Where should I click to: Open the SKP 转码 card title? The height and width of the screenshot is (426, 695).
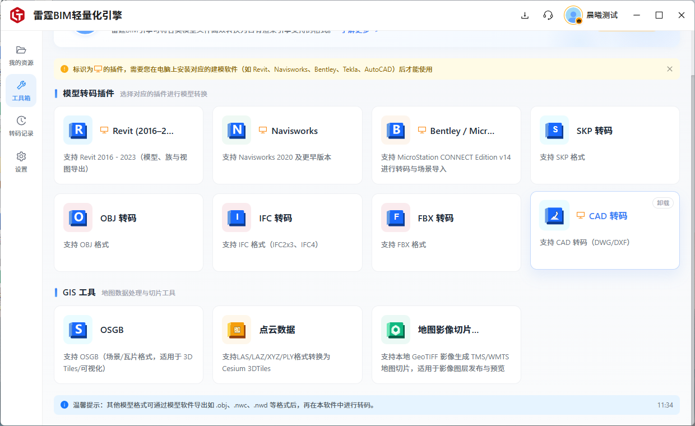click(595, 131)
